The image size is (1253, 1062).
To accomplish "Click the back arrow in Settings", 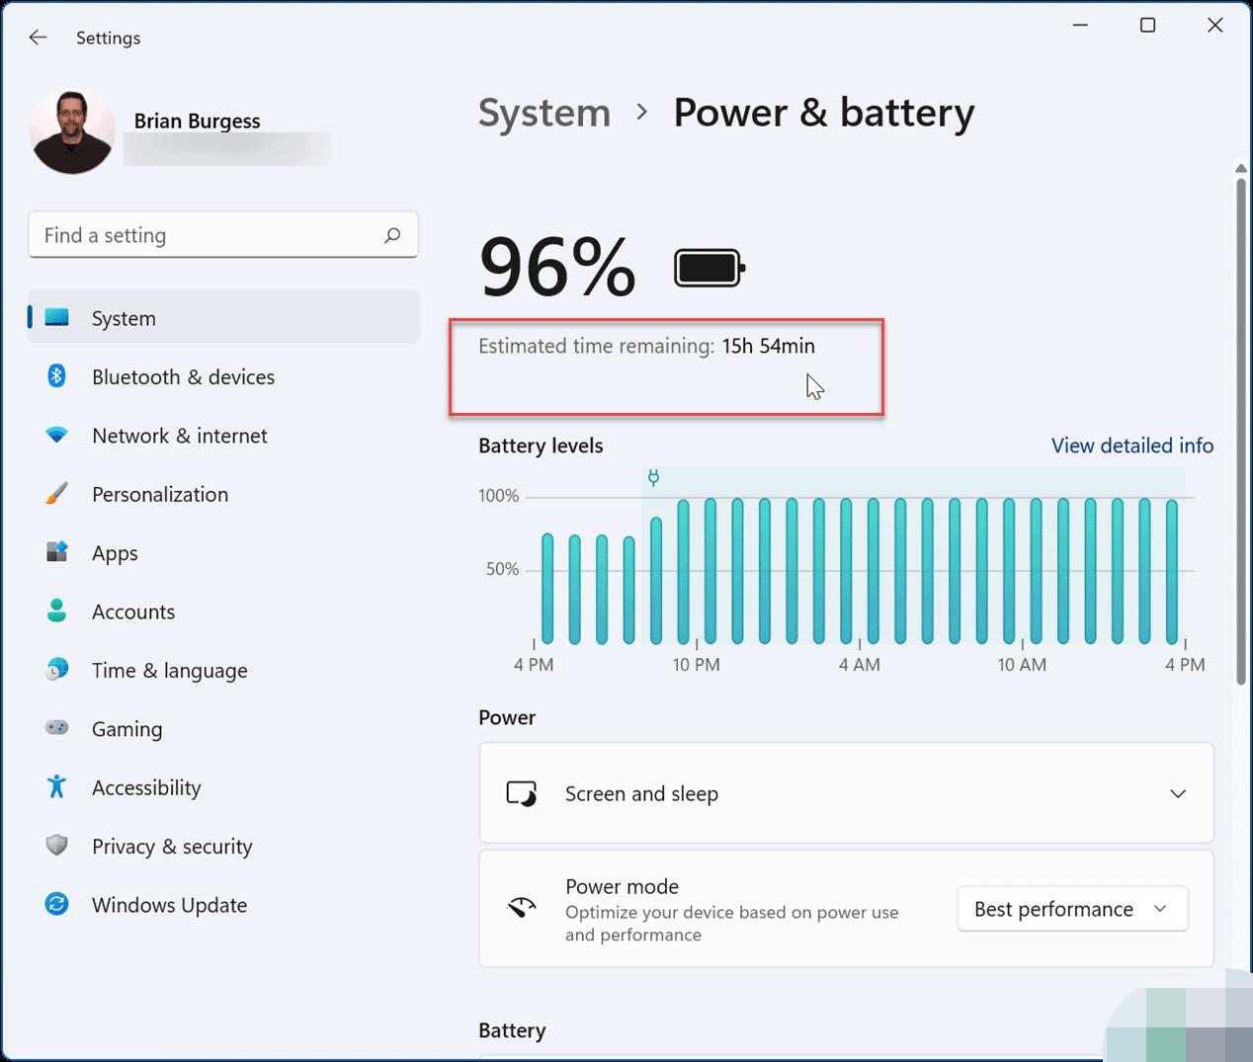I will [38, 38].
